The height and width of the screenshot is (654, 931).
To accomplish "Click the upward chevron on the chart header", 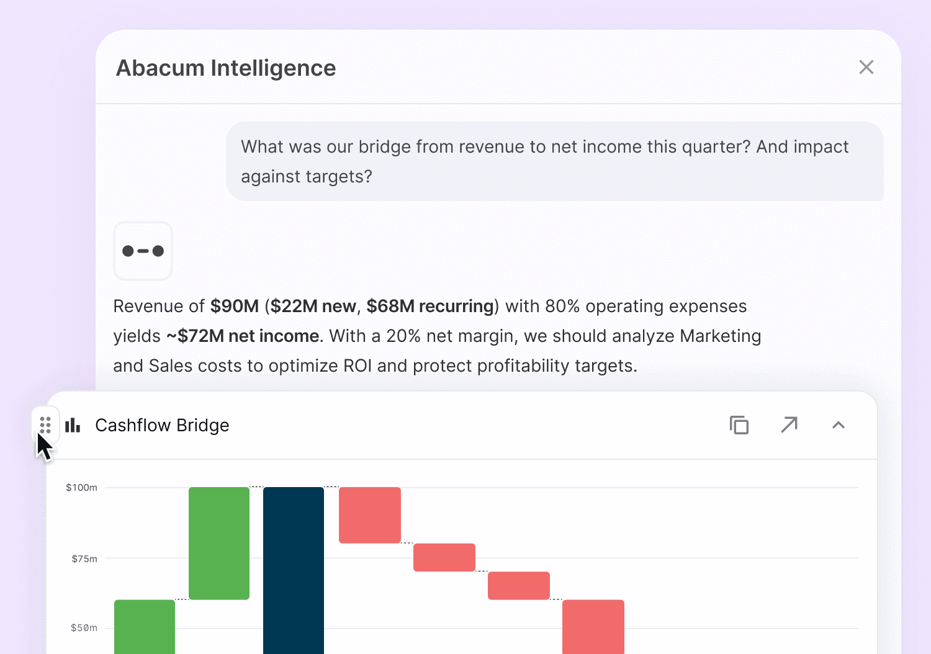I will point(839,425).
